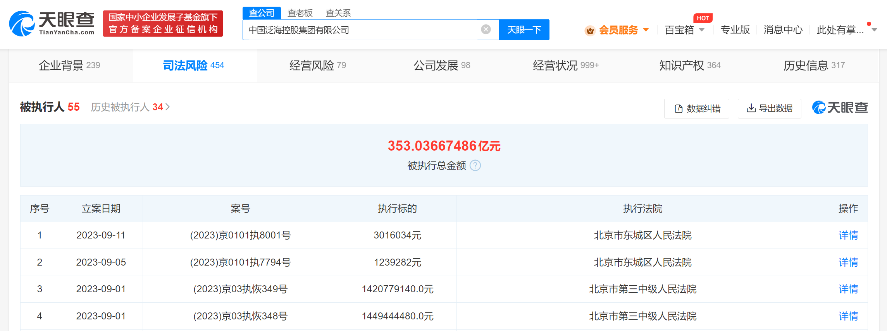Click the 数据纠错 button

(697, 109)
